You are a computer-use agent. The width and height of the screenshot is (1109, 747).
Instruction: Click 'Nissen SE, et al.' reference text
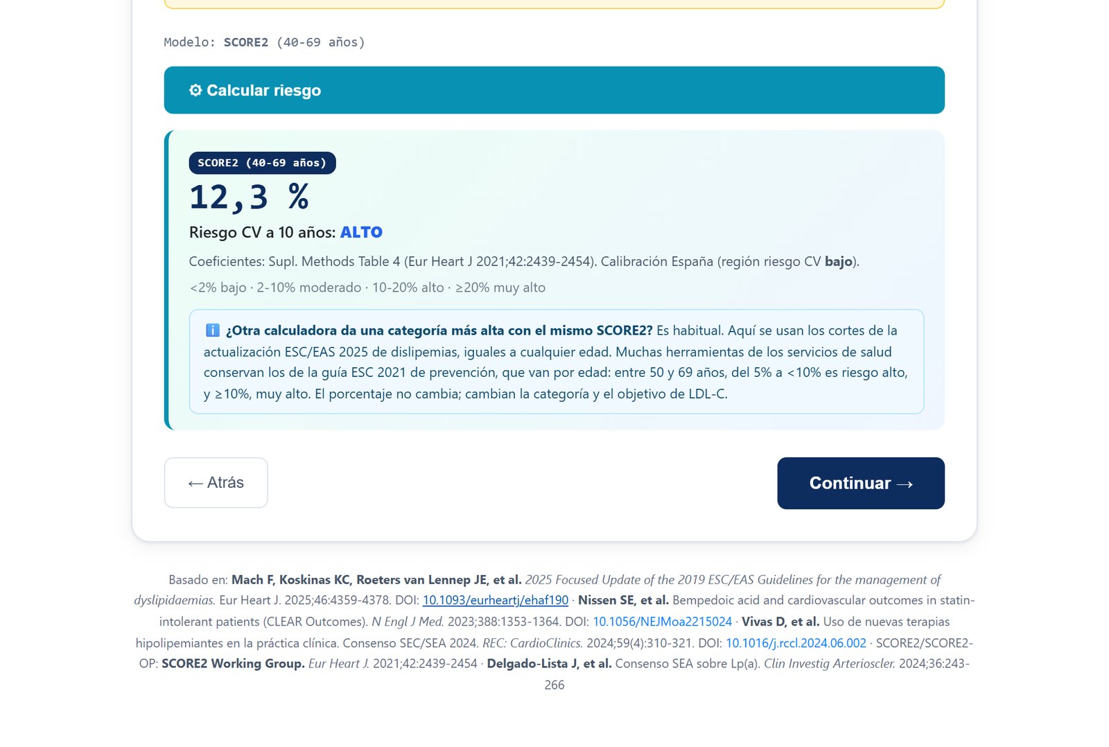tap(623, 600)
